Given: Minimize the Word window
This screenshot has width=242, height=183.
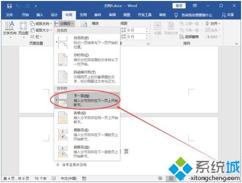Looking at the screenshot, I should [208, 6].
